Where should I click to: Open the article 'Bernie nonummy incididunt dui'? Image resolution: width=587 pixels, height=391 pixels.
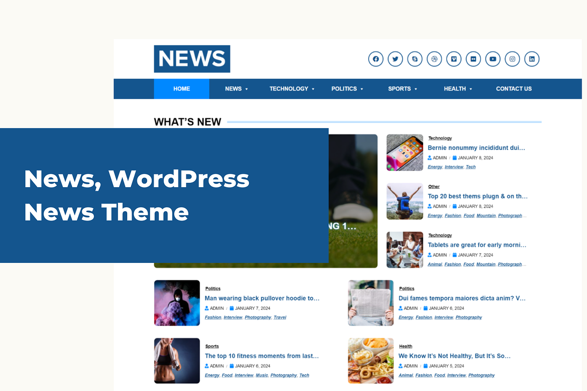(476, 148)
